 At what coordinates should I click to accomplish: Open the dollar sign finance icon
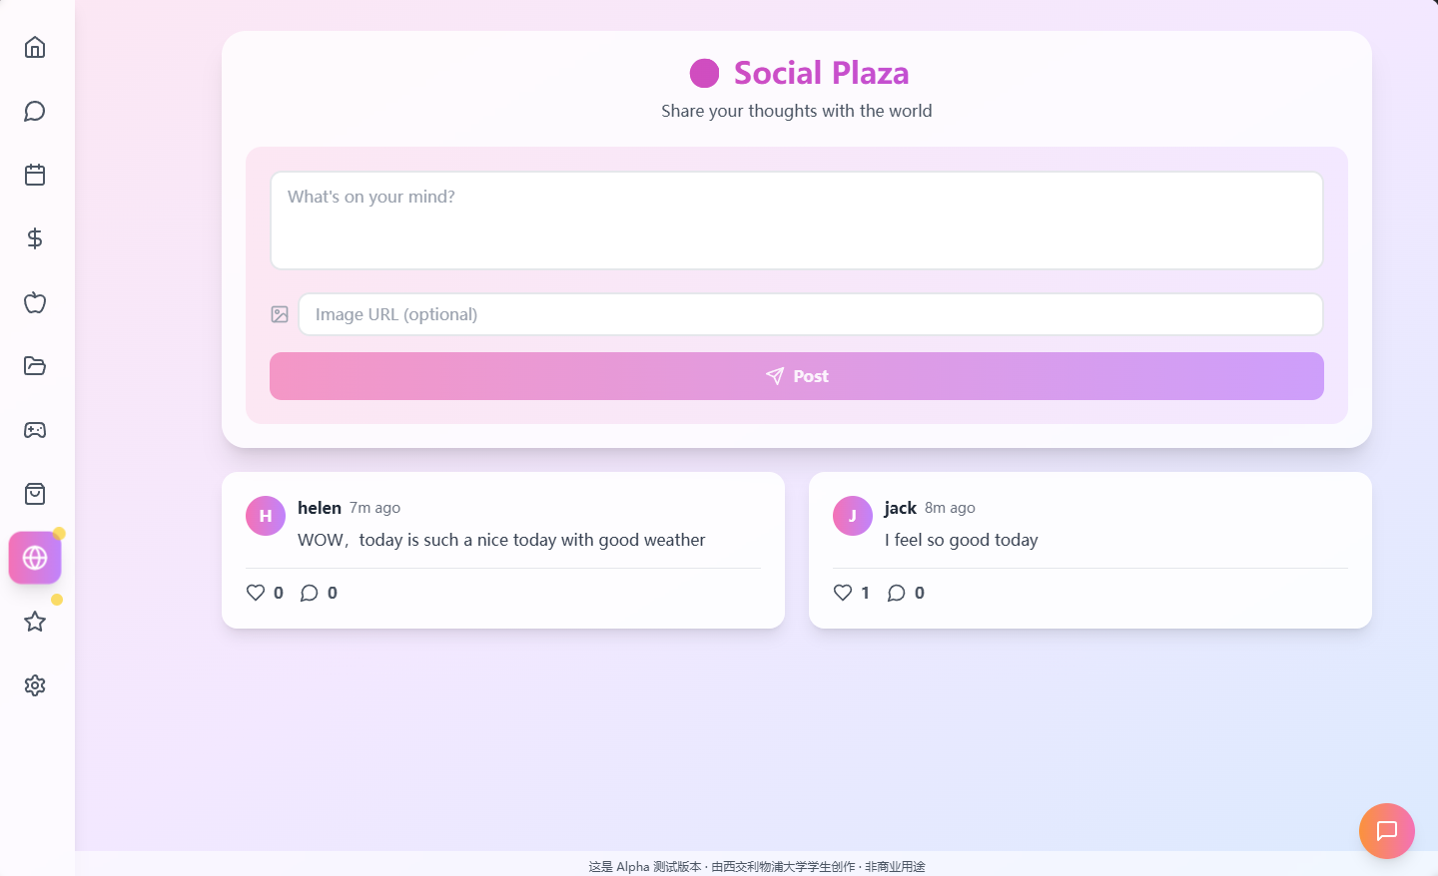point(35,238)
